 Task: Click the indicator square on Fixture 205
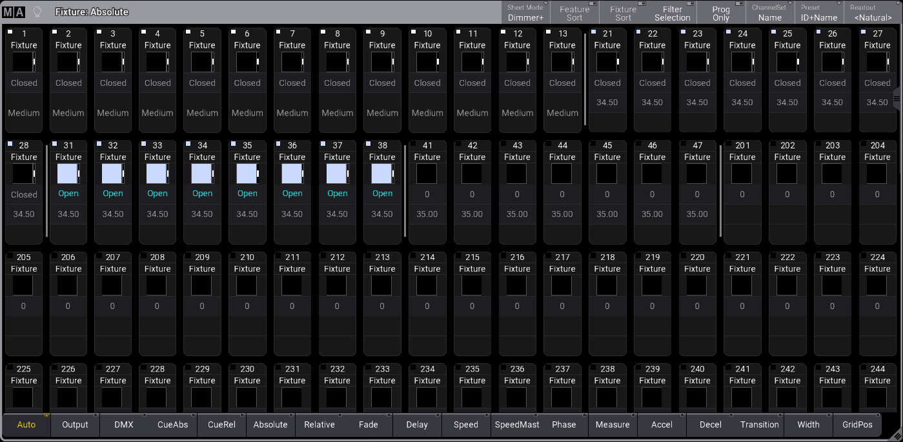point(11,256)
